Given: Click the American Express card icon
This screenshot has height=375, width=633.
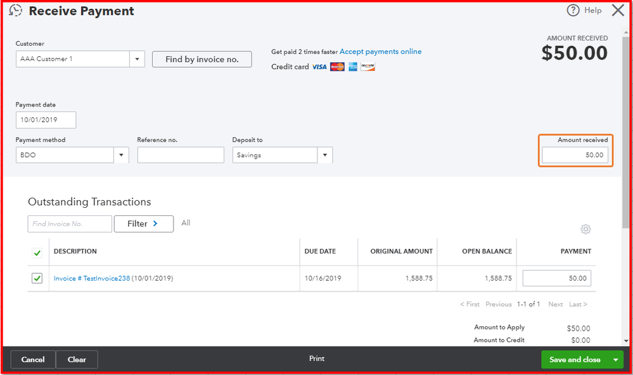Looking at the screenshot, I should (x=352, y=67).
